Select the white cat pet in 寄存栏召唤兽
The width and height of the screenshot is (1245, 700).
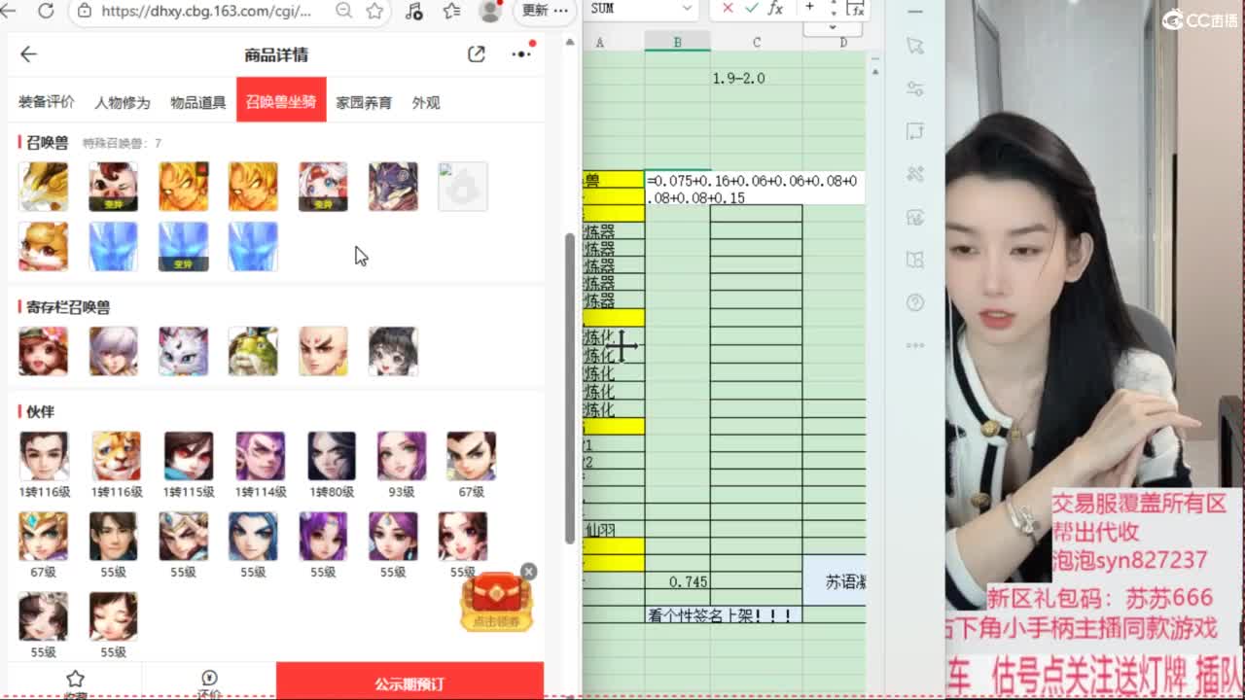183,351
